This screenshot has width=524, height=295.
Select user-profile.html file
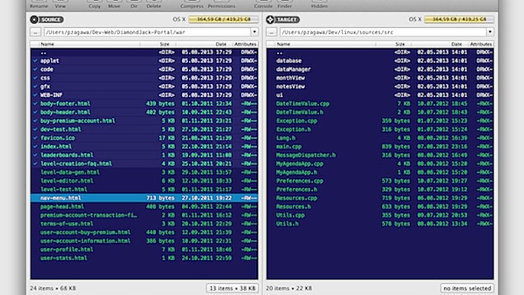pyautogui.click(x=144, y=249)
